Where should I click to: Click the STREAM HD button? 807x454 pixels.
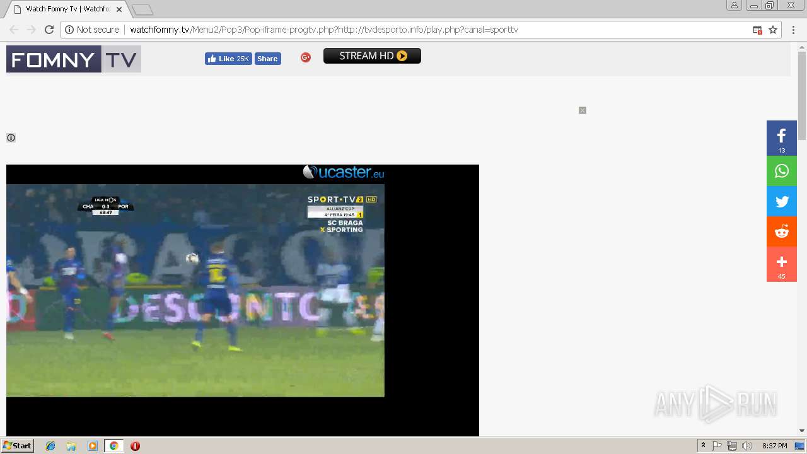pos(372,56)
